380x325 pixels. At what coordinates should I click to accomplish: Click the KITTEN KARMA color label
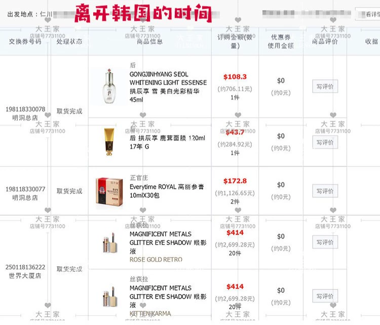(150, 313)
